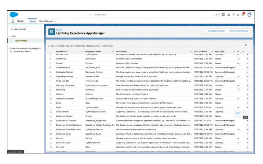This screenshot has height=164, width=263.
Task: Click the Quick Find box containing 'app manager'
Action: [25, 29]
